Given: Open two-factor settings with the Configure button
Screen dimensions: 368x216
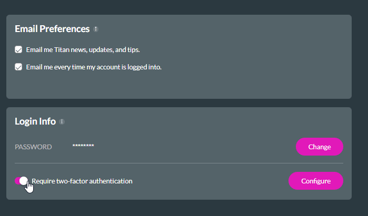Looking at the screenshot, I should tap(315, 181).
